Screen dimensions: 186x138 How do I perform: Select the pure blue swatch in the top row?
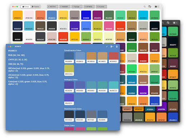click(86, 15)
